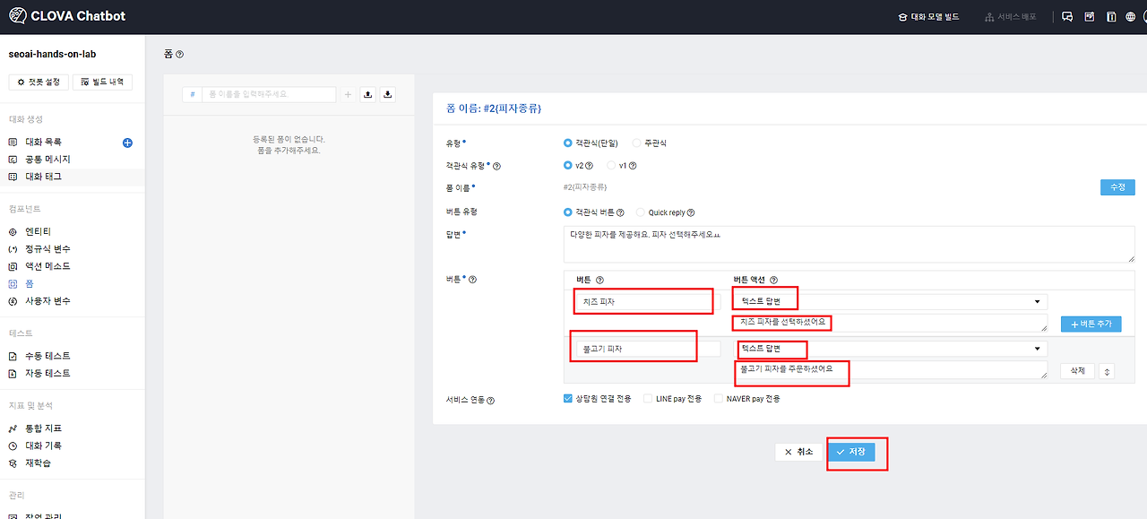Click the feedback chat icon in header
This screenshot has height=519, width=1147.
click(1066, 15)
